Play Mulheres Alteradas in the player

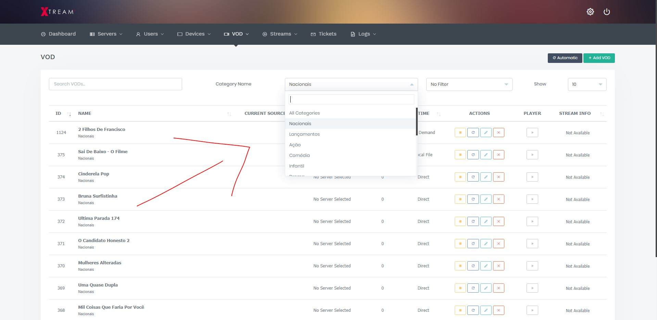(x=532, y=266)
